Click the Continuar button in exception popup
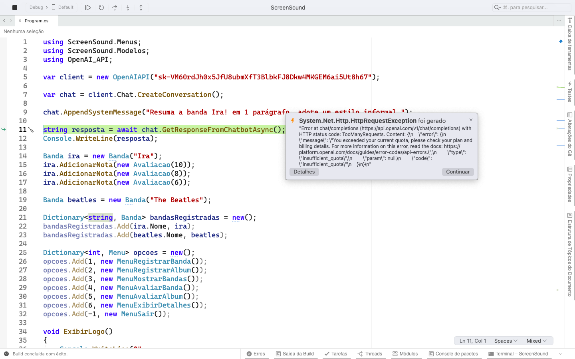This screenshot has width=575, height=359. 458,172
